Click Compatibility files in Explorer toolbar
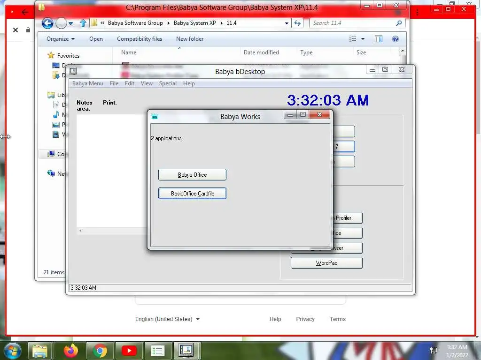The height and width of the screenshot is (360, 481). (139, 39)
